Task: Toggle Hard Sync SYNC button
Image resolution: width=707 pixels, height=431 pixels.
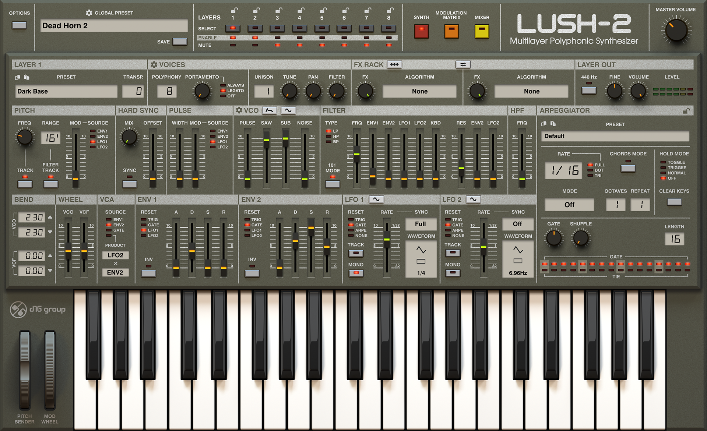Action: tap(130, 184)
